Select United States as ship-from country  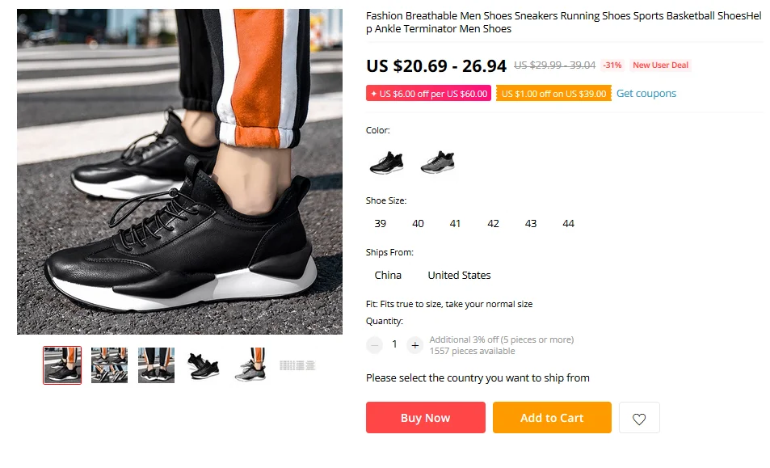pyautogui.click(x=459, y=275)
